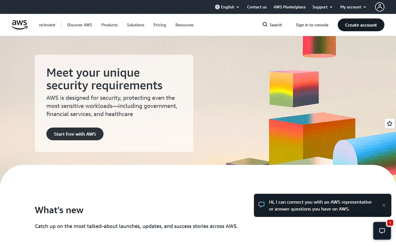Viewport: 396px width, 247px height.
Task: Open the chat launcher with notification badge
Action: 382,230
